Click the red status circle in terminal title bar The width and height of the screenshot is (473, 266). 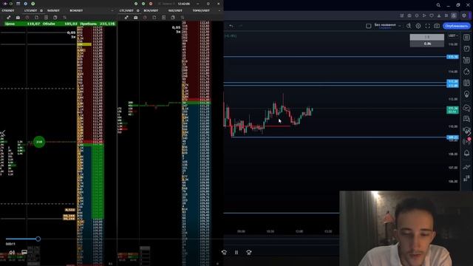point(151,4)
